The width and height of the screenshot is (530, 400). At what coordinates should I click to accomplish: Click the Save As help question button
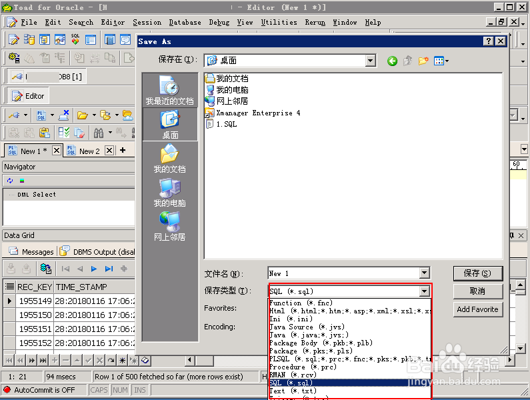[488, 41]
